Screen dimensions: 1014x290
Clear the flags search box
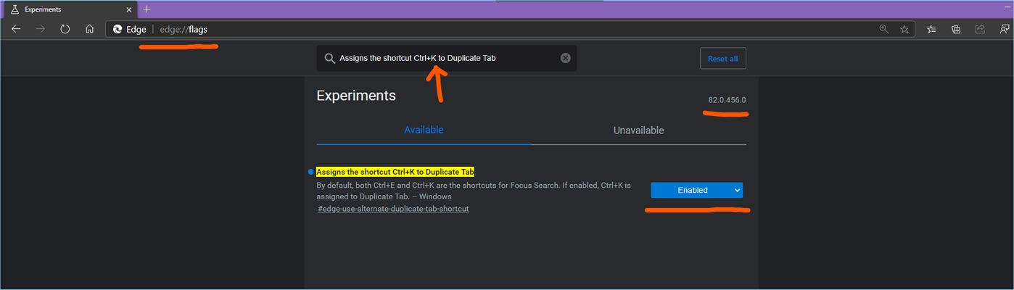pos(566,58)
